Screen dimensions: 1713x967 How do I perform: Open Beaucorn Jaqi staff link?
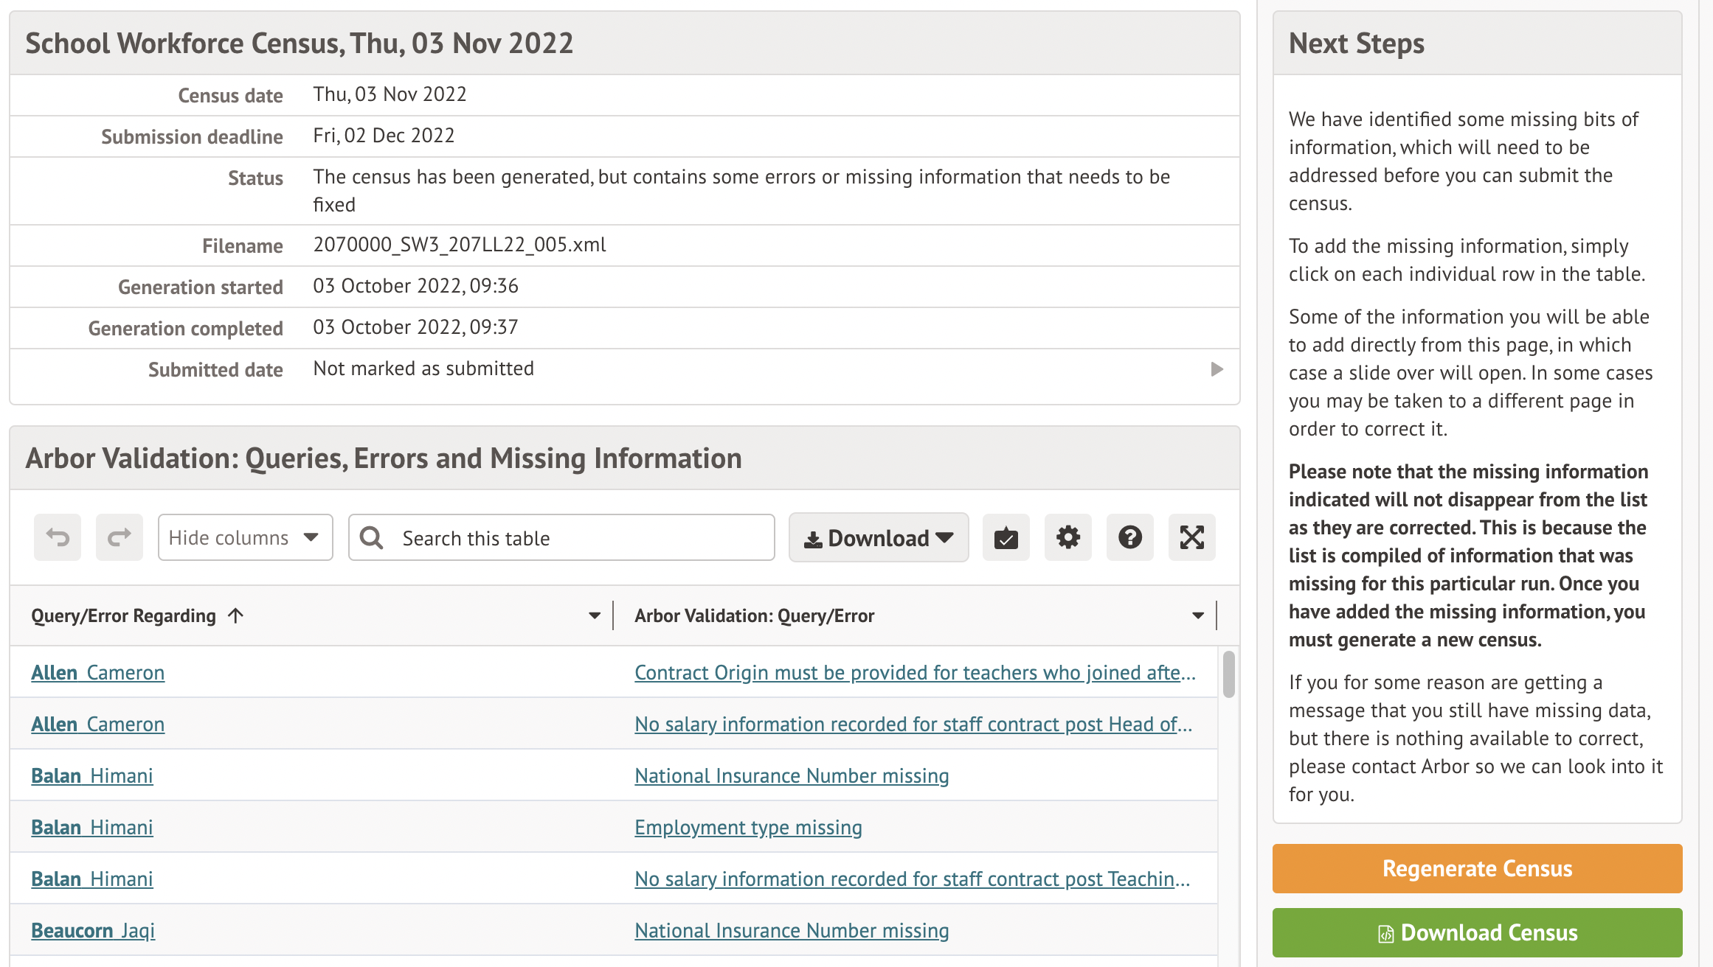click(x=93, y=931)
